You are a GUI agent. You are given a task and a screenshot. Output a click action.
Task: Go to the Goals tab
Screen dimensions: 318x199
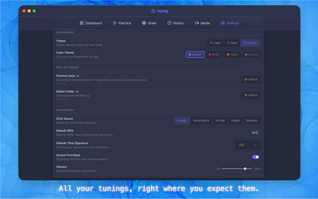point(149,23)
